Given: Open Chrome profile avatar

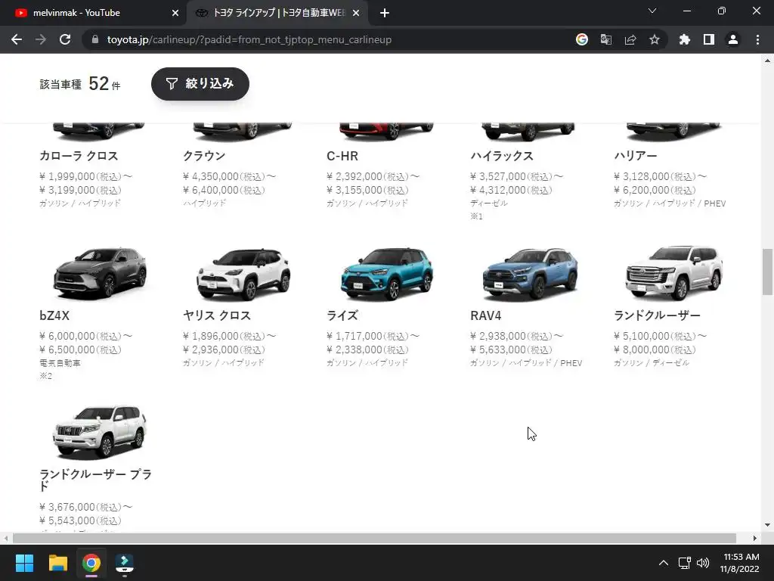Looking at the screenshot, I should point(733,39).
